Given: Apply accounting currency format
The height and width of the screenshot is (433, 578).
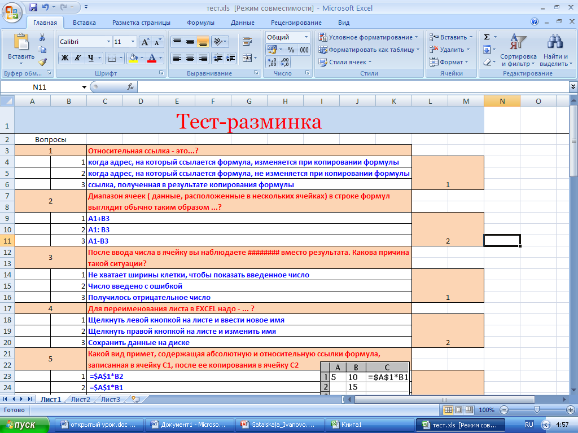Looking at the screenshot, I should (272, 50).
